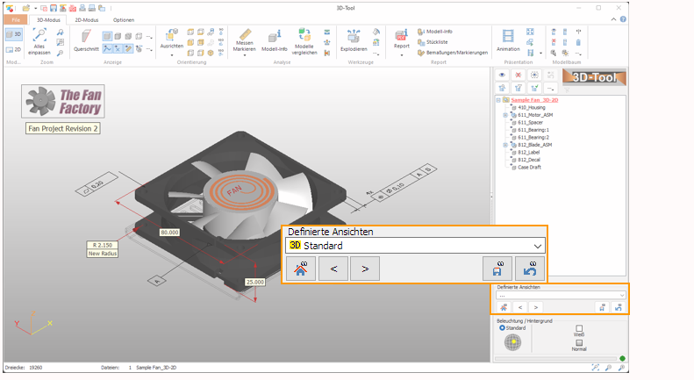
Task: Click the Querschnitt cross-section tool
Action: [86, 39]
